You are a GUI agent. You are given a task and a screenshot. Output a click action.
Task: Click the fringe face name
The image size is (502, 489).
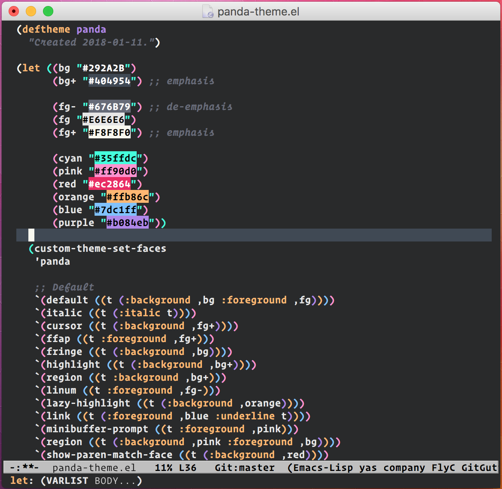click(64, 351)
